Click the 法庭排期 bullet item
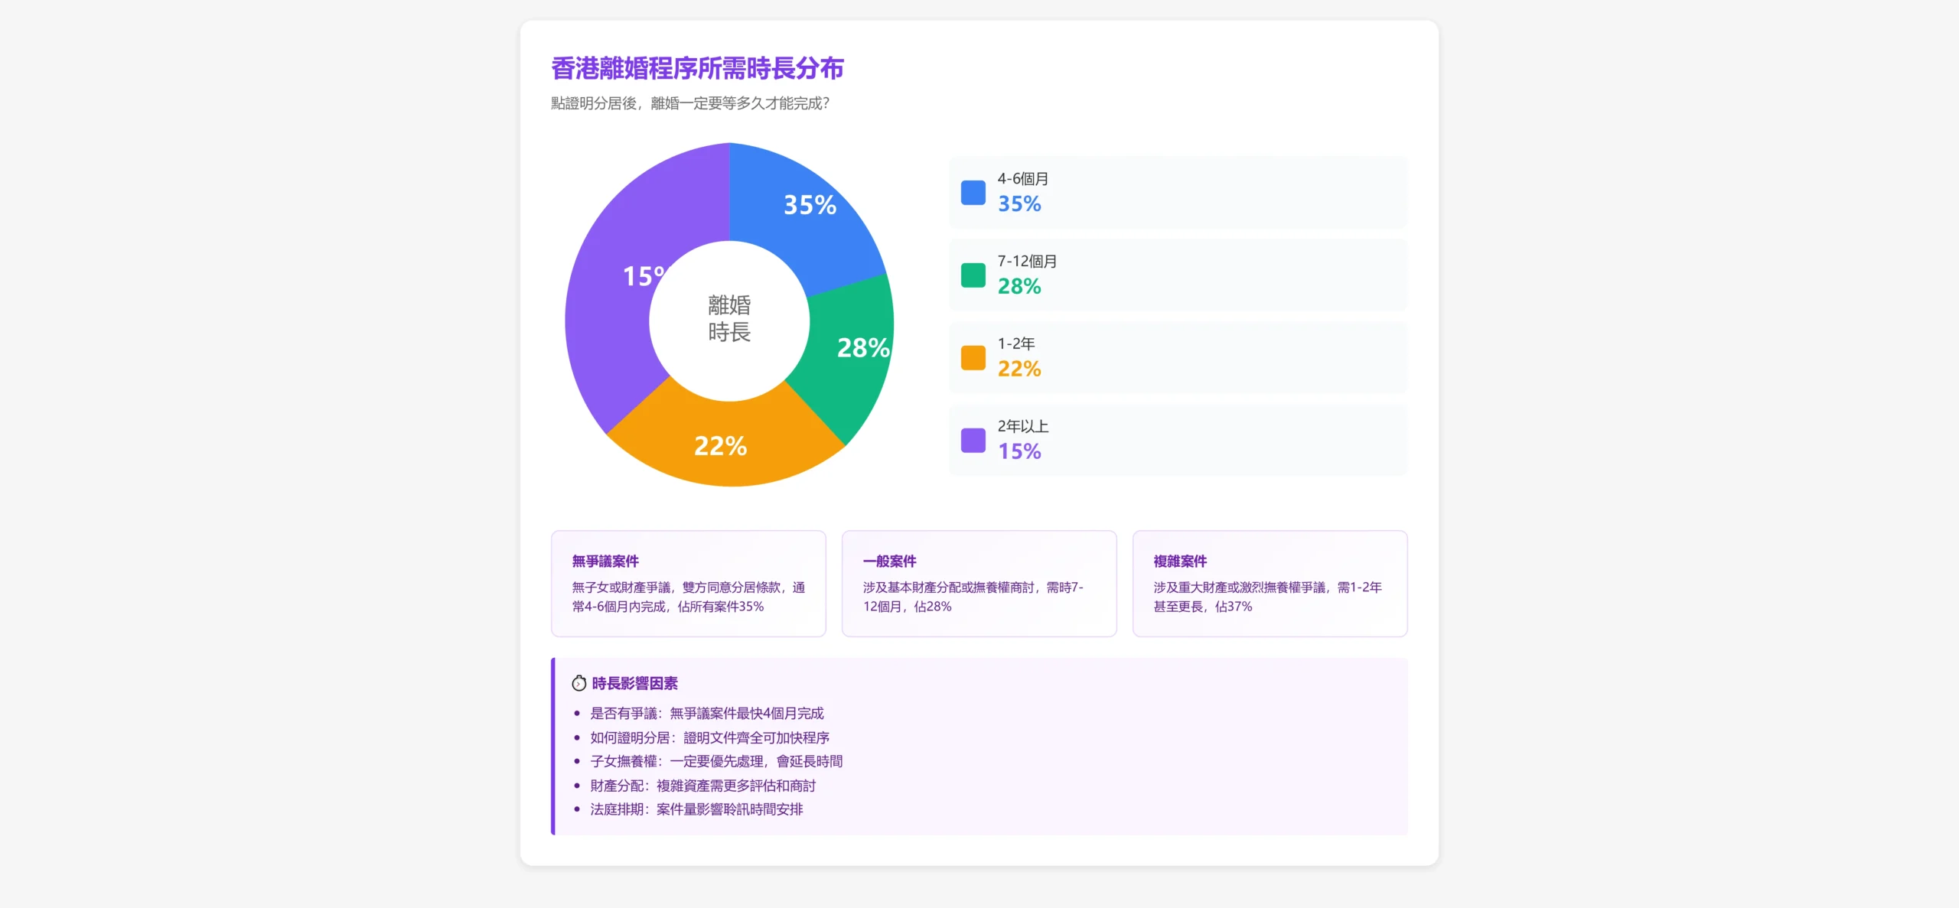The height and width of the screenshot is (908, 1959). click(696, 809)
